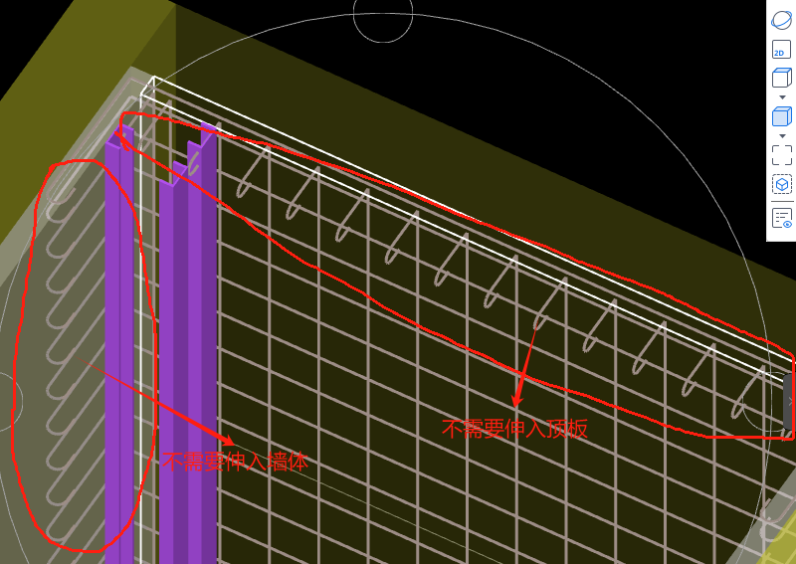The height and width of the screenshot is (564, 796).
Task: Expand the collapsed side panel handle
Action: tap(790, 401)
